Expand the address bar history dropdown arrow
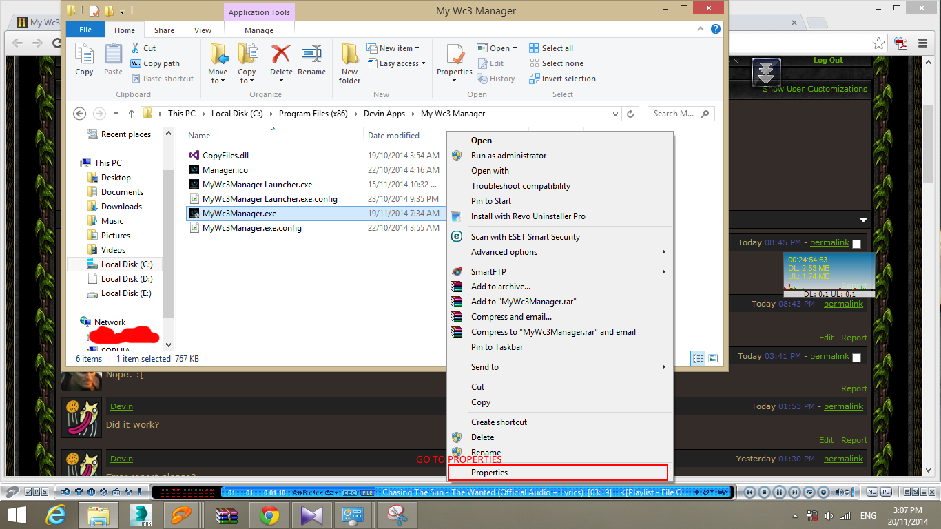941x529 pixels. (615, 114)
